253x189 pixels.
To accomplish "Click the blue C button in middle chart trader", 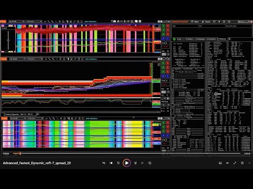I will pyautogui.click(x=168, y=76).
